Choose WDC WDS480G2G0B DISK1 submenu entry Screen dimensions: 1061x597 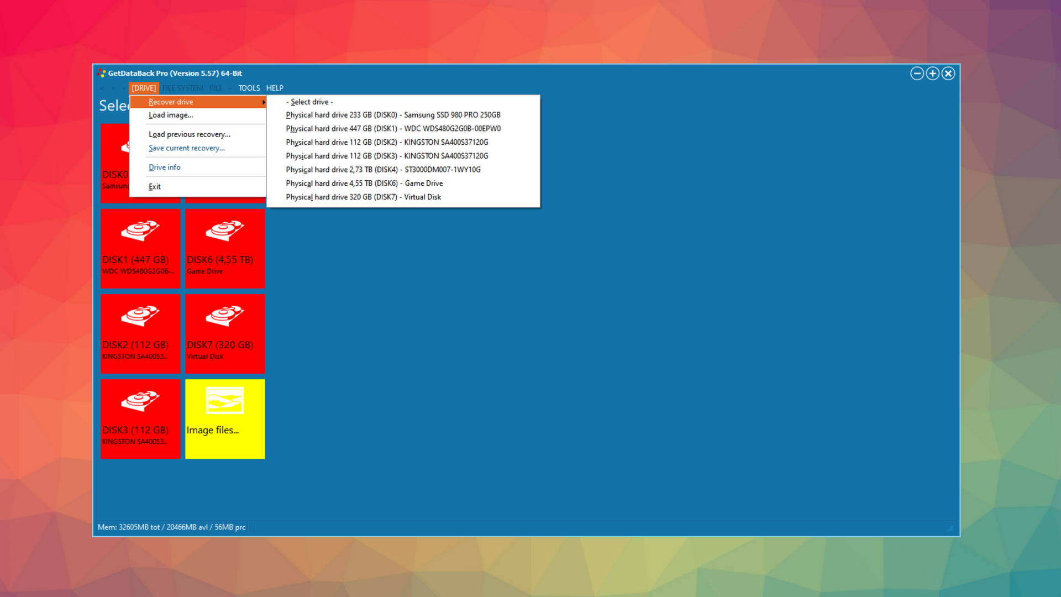[393, 128]
